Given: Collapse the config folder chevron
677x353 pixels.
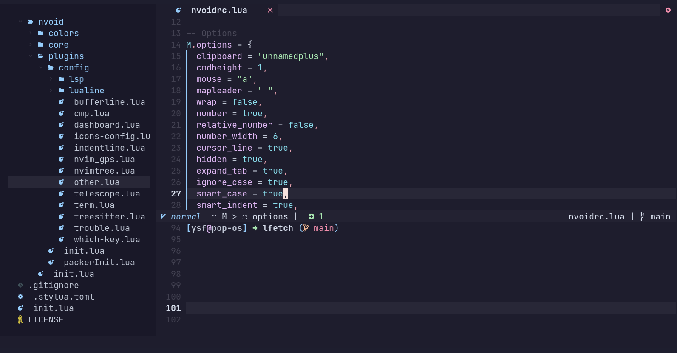Looking at the screenshot, I should coord(41,67).
